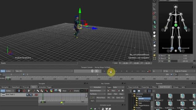
Task: Click the yellow bounding-box selection icon
Action: [x=154, y=17]
